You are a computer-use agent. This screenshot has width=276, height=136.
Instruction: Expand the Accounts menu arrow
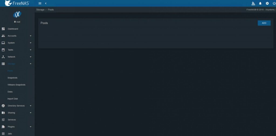(31, 36)
